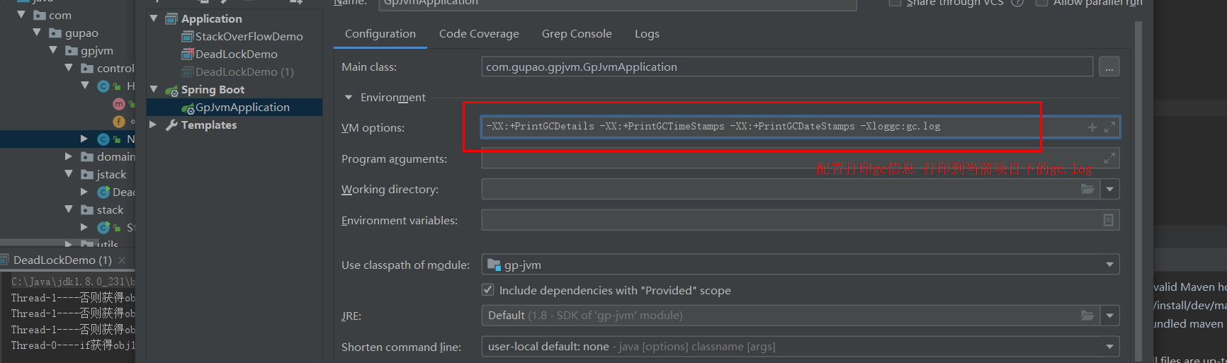Viewport: 1227px width, 363px height.
Task: Open the JRE dropdown arrow
Action: click(1110, 316)
